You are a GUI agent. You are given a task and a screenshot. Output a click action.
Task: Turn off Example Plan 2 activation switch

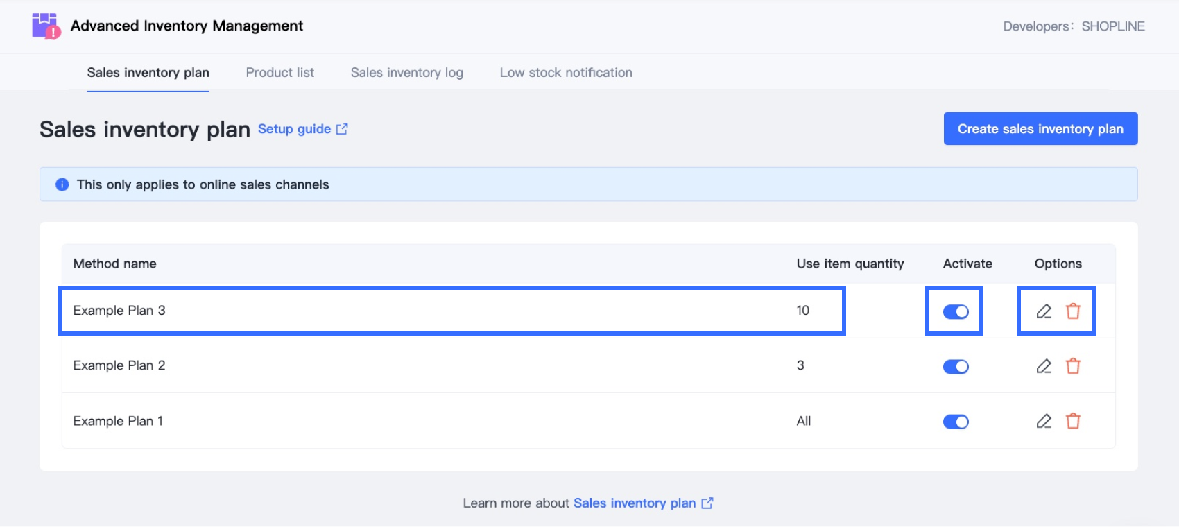(x=956, y=367)
